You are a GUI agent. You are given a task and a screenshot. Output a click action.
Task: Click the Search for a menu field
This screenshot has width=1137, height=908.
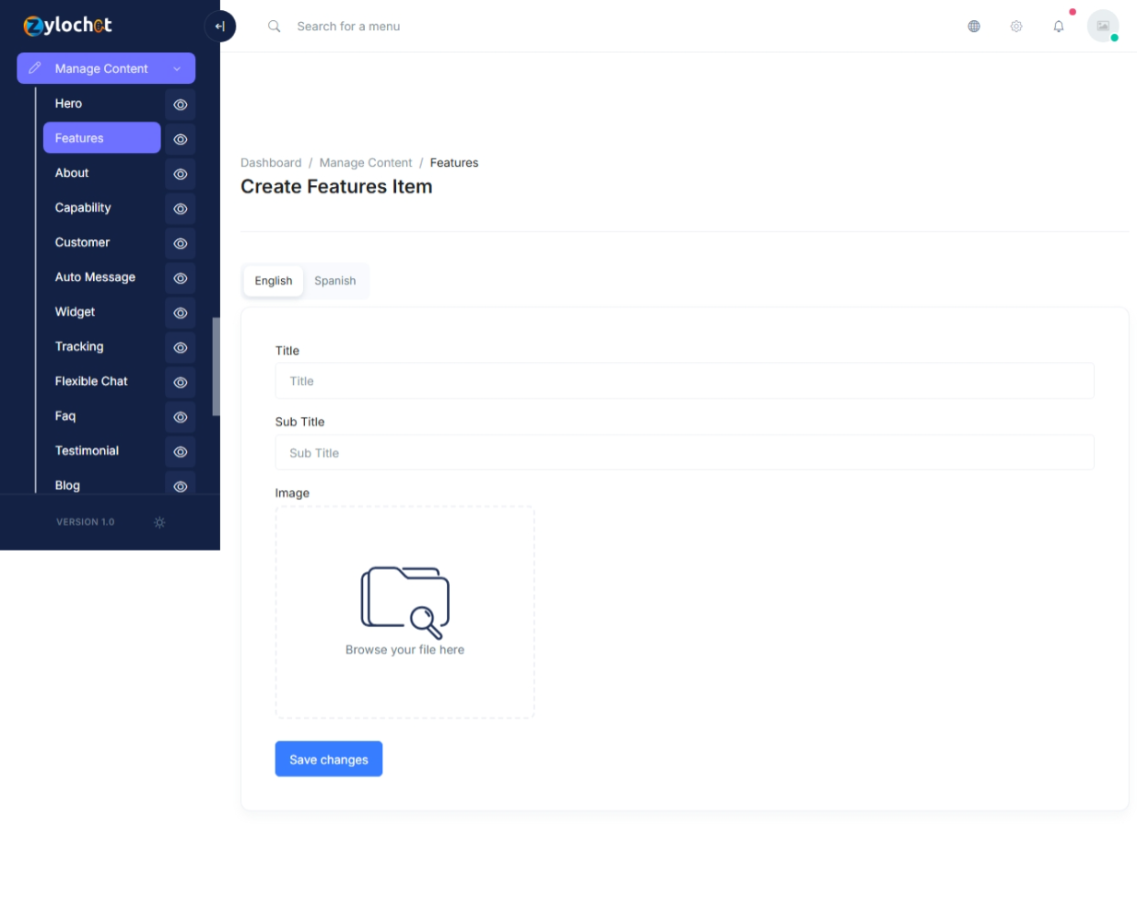click(348, 27)
